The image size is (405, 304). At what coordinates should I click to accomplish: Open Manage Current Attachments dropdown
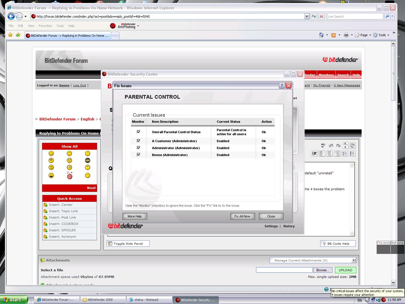(354, 260)
